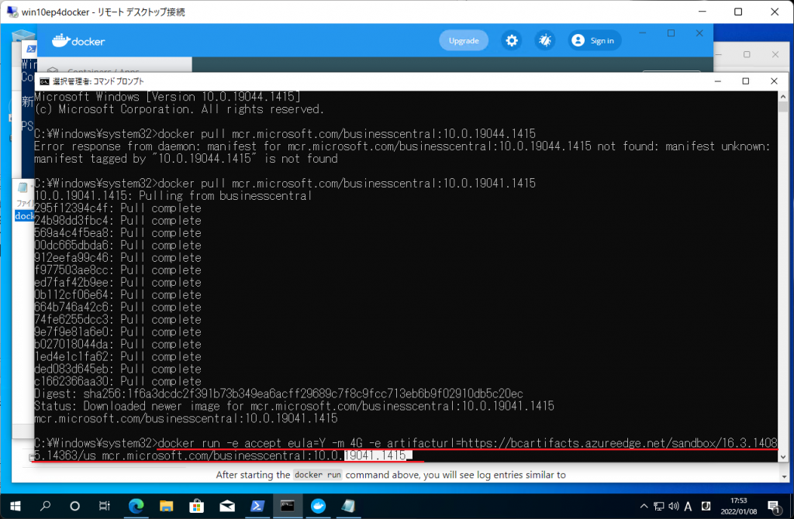Switch to Command Prompt taskbar icon
794x519 pixels.
pos(288,506)
